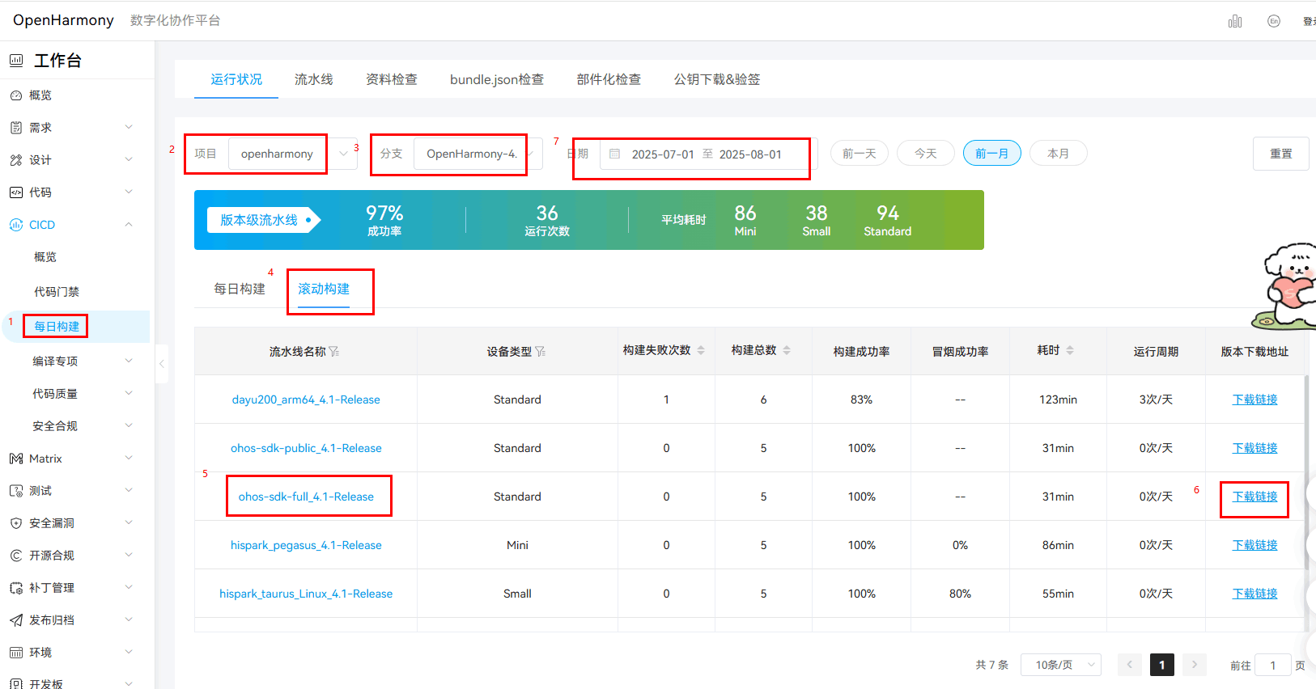Switch to the 每日构建 sub-tab
This screenshot has height=689, width=1316.
(240, 289)
